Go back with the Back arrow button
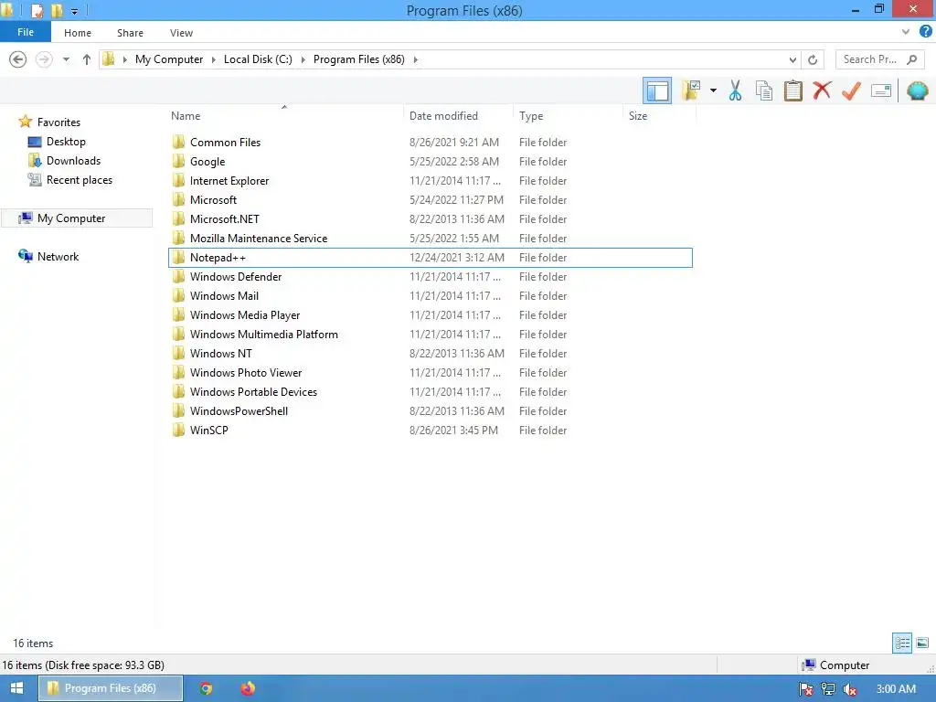The width and height of the screenshot is (936, 702). [18, 59]
